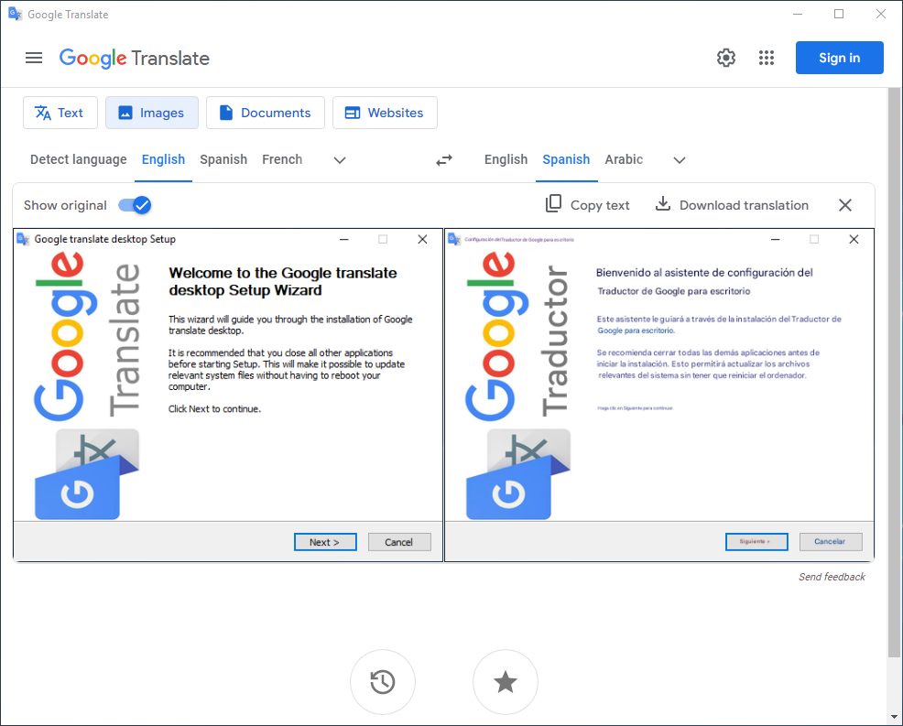Open the Send feedback link
The image size is (903, 726).
832,577
